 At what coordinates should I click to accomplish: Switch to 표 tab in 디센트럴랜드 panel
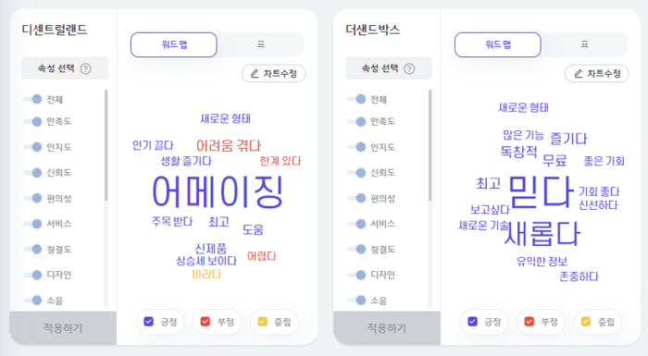tap(260, 44)
